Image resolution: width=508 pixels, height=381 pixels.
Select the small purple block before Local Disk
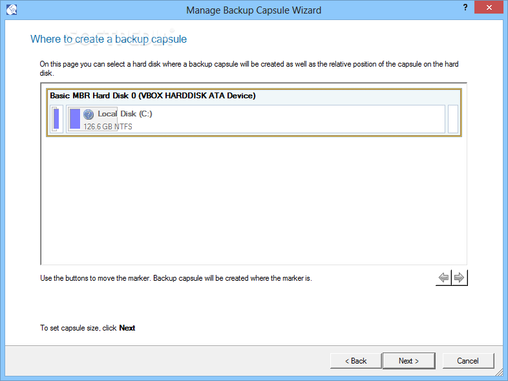[56, 119]
